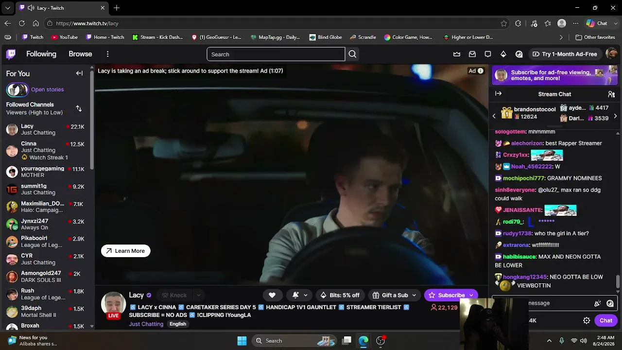Screen dimensions: 622x350
Task: Open the Twitch search magnifier button
Action: [x=352, y=54]
